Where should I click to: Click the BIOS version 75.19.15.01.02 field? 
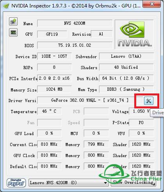point(75,45)
